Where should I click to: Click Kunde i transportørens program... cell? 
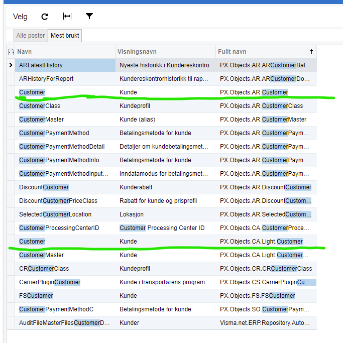[x=166, y=282]
